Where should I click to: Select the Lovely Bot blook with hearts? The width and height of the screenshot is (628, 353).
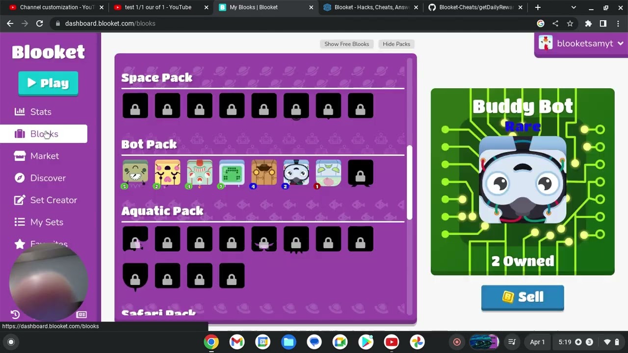(167, 173)
